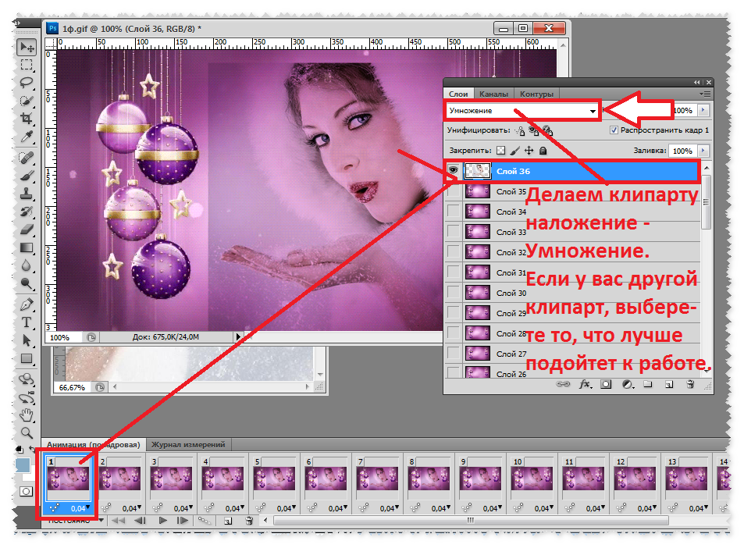Open the Заливка fill slider arrow
The height and width of the screenshot is (548, 744).
point(703,151)
